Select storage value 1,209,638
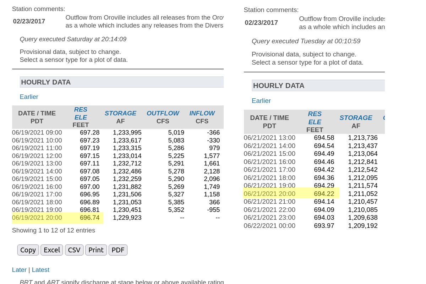Screen dimensions: 426x284 click(363, 218)
